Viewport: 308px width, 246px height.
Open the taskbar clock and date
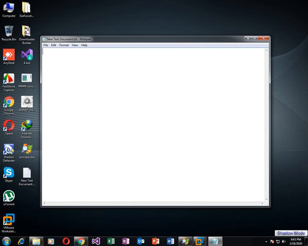[x=296, y=242]
